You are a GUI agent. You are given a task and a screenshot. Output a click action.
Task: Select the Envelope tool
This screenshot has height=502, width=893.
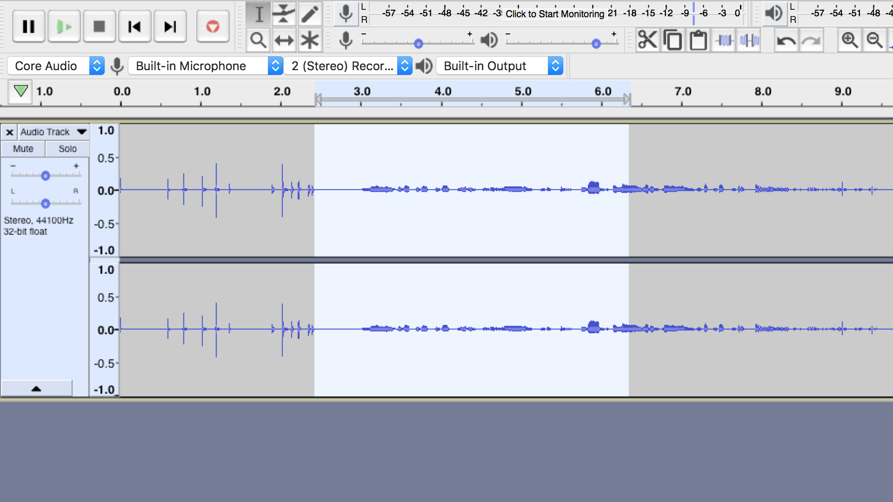[284, 14]
